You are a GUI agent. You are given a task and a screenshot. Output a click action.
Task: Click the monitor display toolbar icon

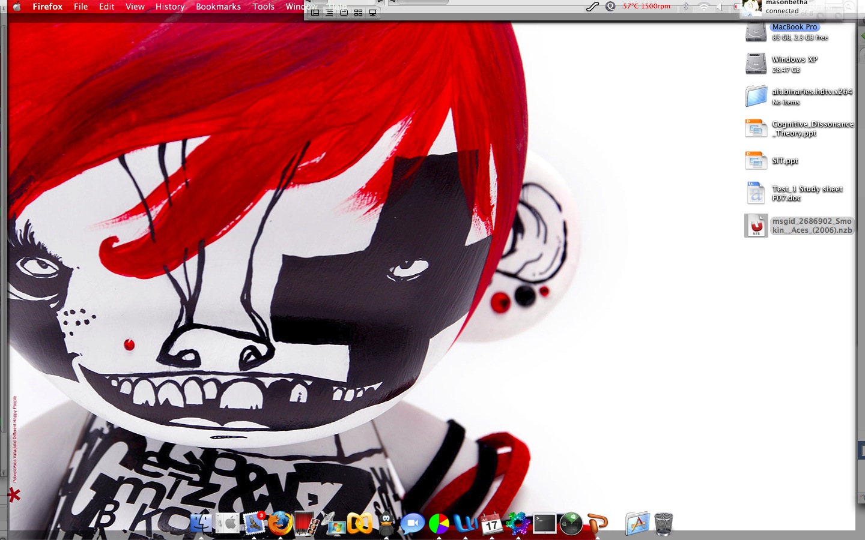372,12
